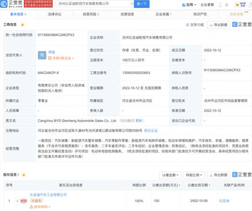Open the 应用 dropdown menu
The image size is (252, 211).
pos(189,5)
